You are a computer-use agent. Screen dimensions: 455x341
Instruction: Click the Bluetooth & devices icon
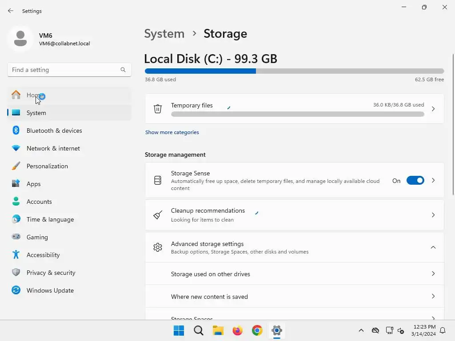coord(16,131)
